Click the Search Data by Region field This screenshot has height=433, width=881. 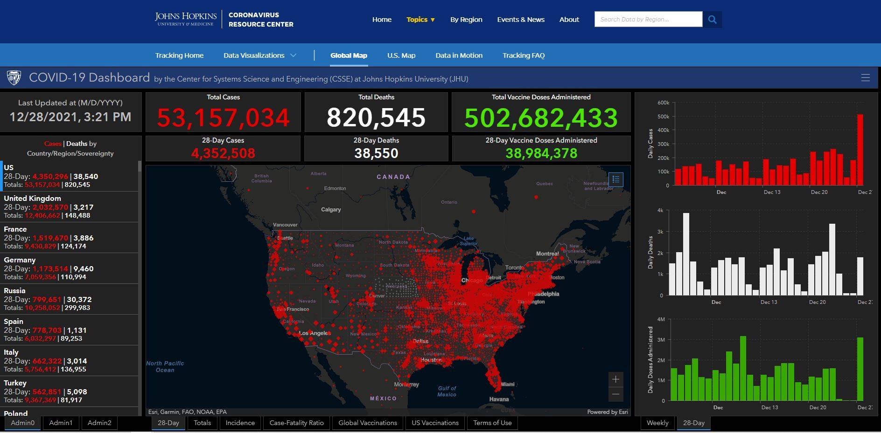[648, 20]
